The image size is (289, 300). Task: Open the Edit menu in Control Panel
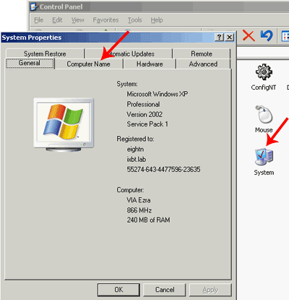[57, 20]
